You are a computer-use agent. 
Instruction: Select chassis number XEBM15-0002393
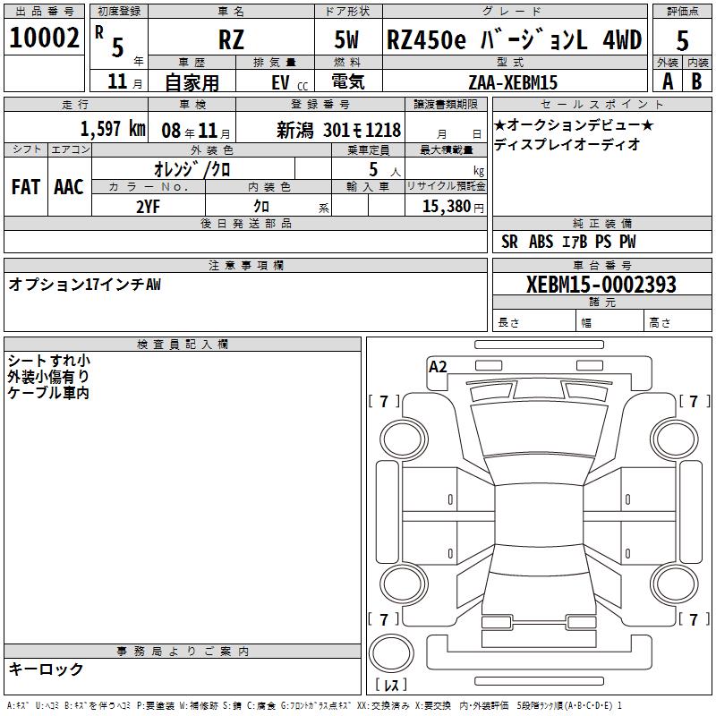pyautogui.click(x=601, y=285)
